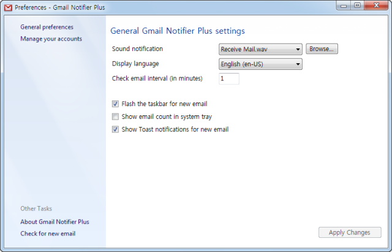This screenshot has width=392, height=252.
Task: Maximize the Preferences window
Action: (357, 6)
